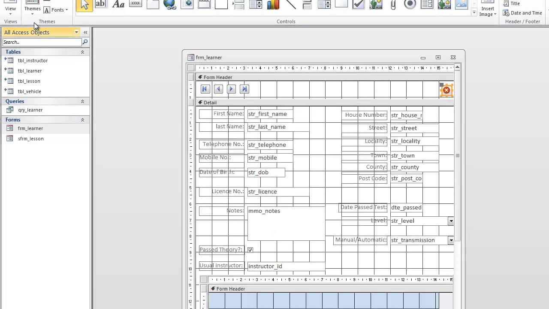Screen dimensions: 549x309
Task: Pick the List Box control tool
Action: [324, 4]
